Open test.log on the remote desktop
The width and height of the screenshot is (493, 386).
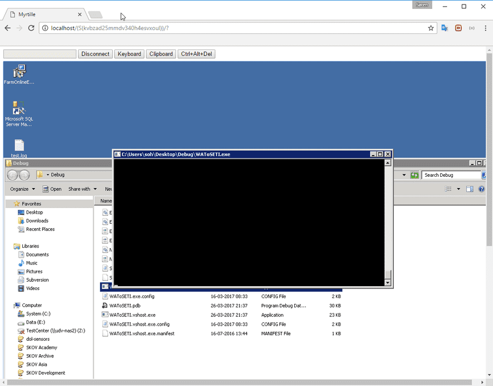click(x=18, y=146)
